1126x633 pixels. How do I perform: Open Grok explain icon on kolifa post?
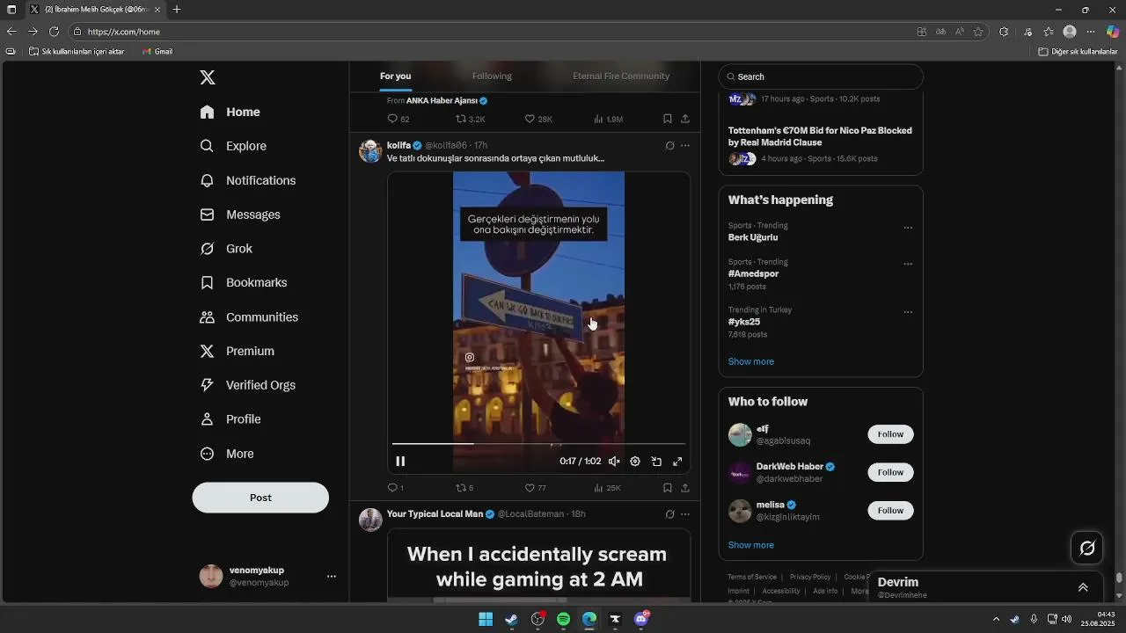click(669, 146)
